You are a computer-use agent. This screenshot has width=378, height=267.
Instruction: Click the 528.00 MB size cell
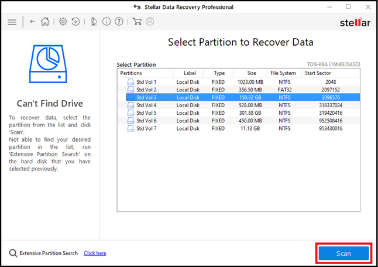(x=250, y=105)
